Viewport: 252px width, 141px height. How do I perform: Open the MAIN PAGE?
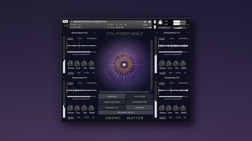click(112, 97)
